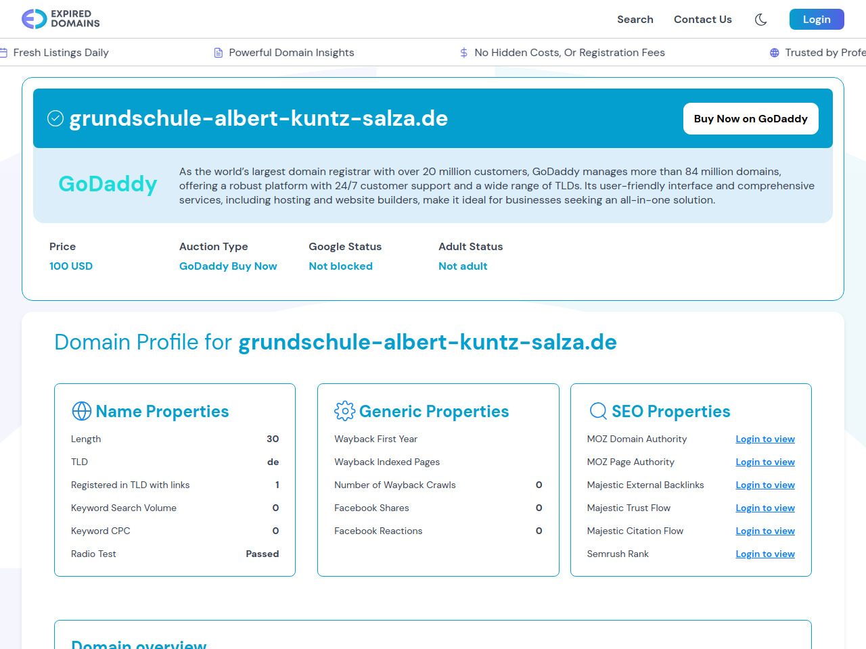Image resolution: width=866 pixels, height=649 pixels.
Task: Click Buy Now on GoDaddy button
Action: click(750, 119)
